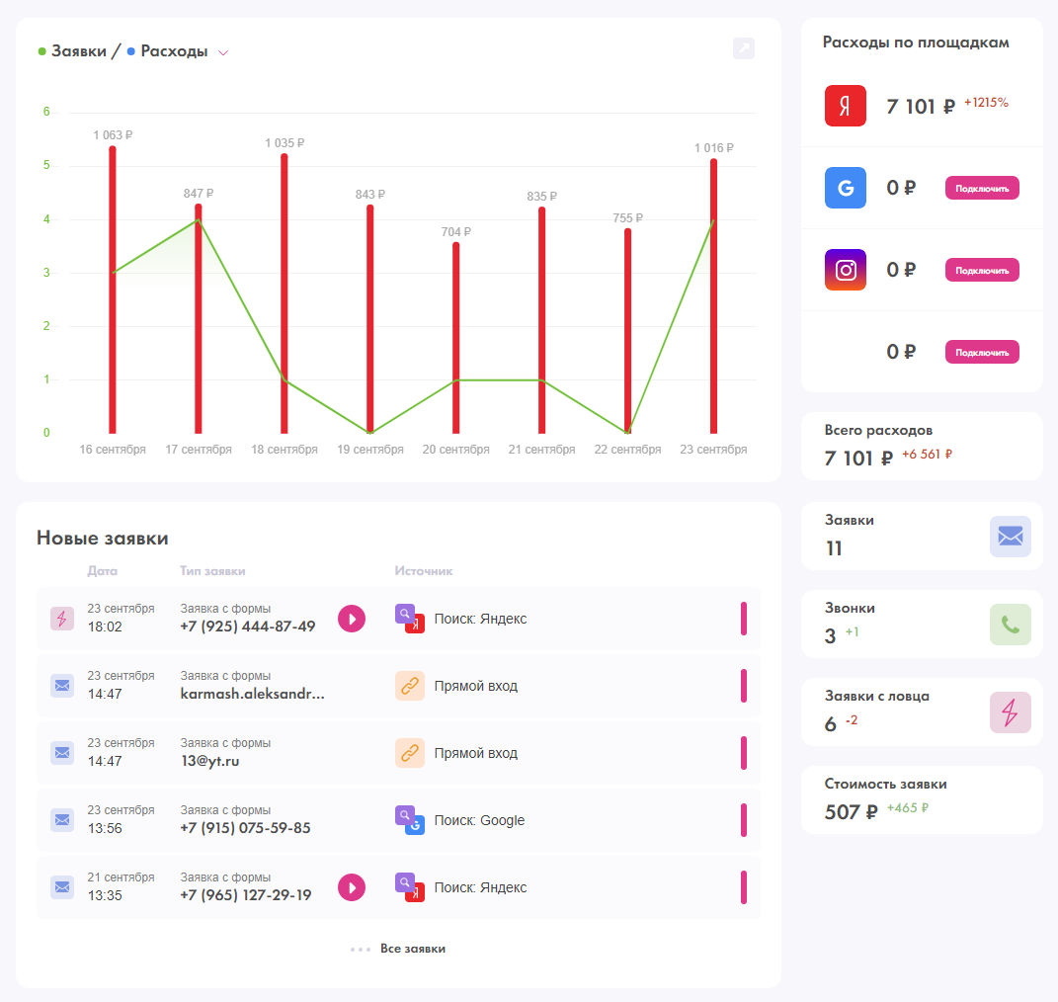
Task: Click the lightning icon in Заявки с ловца card
Action: [1011, 711]
